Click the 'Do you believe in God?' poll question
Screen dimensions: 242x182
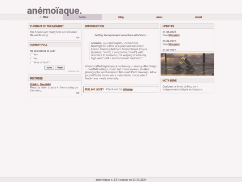click(x=43, y=51)
